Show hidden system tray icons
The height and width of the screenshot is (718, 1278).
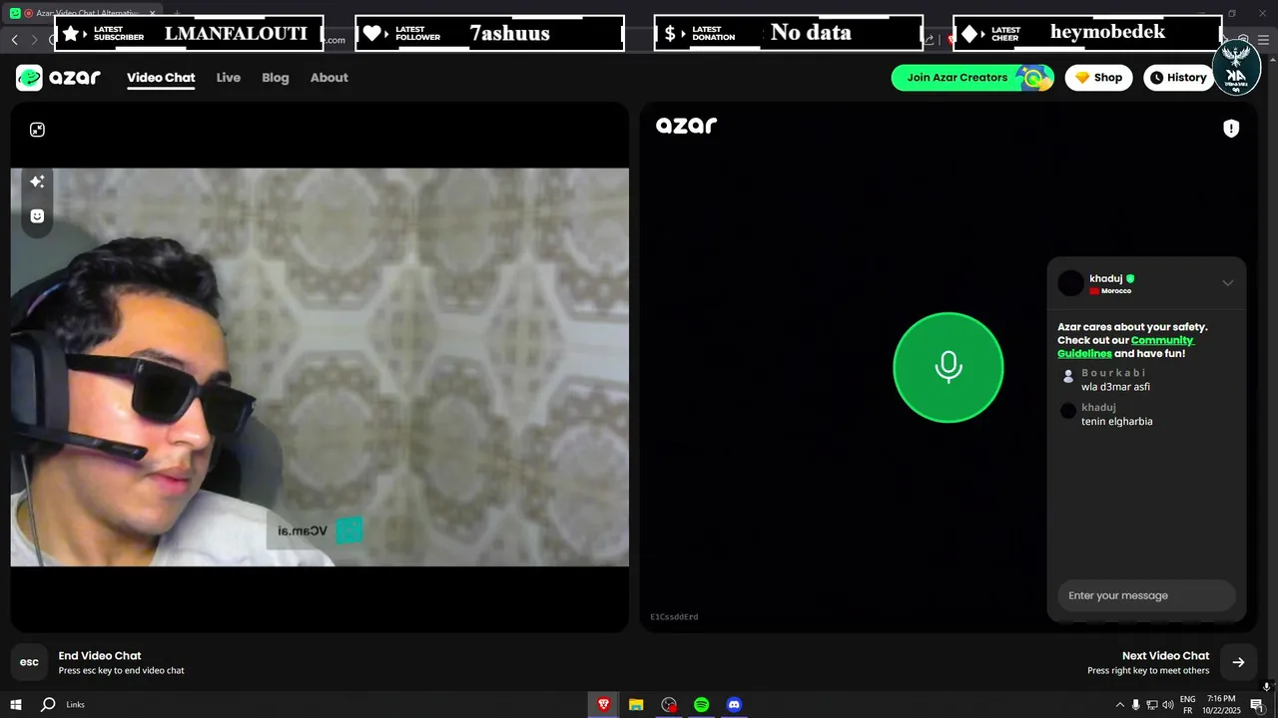click(1118, 705)
